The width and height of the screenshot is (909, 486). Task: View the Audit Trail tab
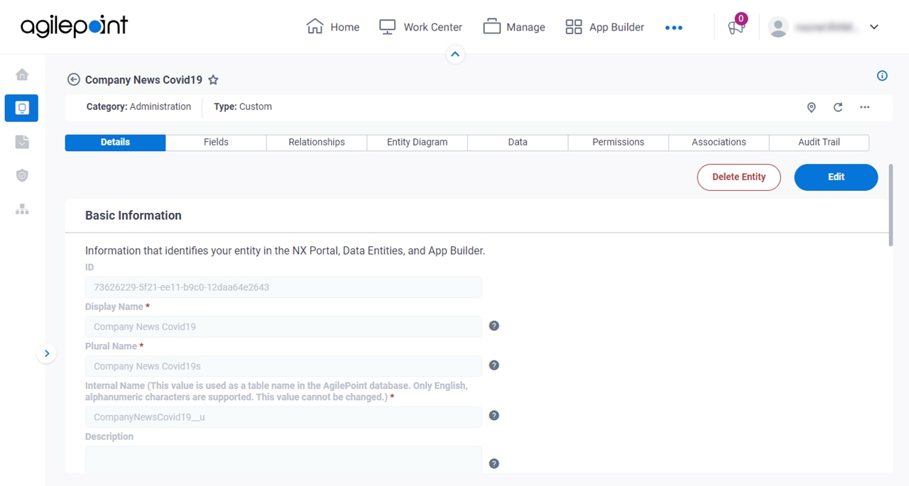[819, 143]
